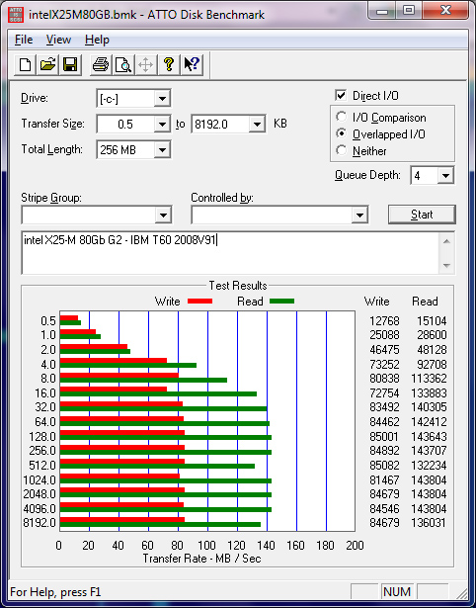The image size is (476, 608).
Task: Minimize the ATTO Disk Benchmark window
Action: (382, 11)
